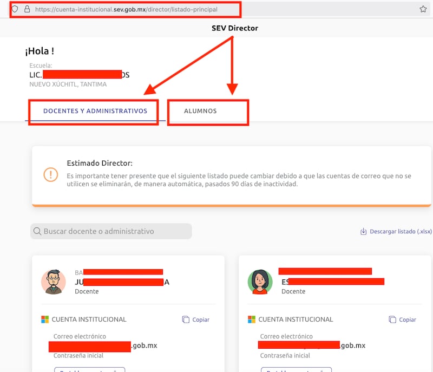Click the shield tracking protection icon
Viewport: 433px width, 372px height.
click(x=15, y=9)
